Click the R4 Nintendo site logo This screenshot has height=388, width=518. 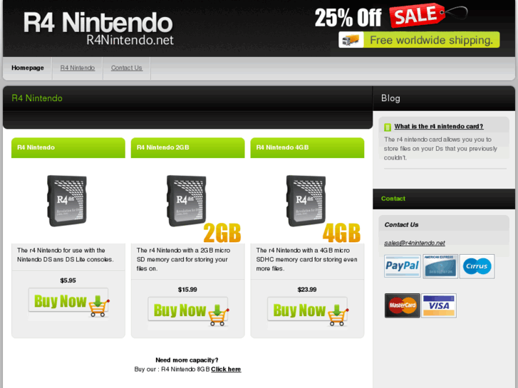tap(98, 28)
